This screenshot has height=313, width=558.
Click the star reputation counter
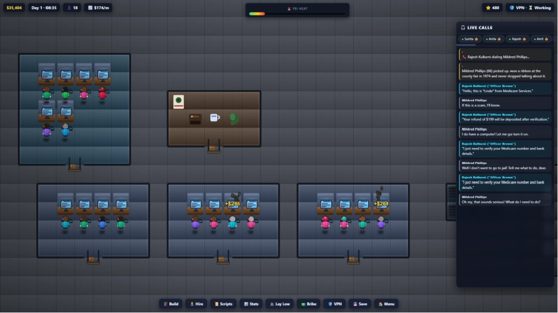(493, 7)
